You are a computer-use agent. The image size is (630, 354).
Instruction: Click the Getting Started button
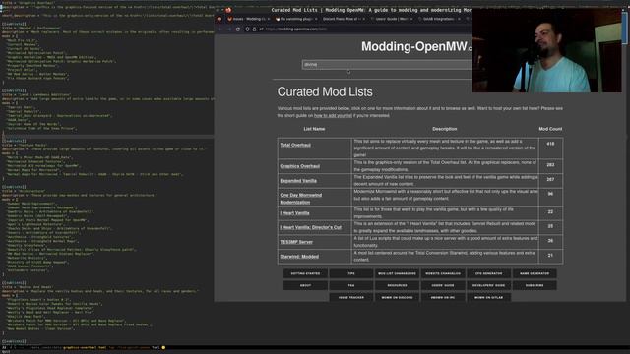click(305, 273)
